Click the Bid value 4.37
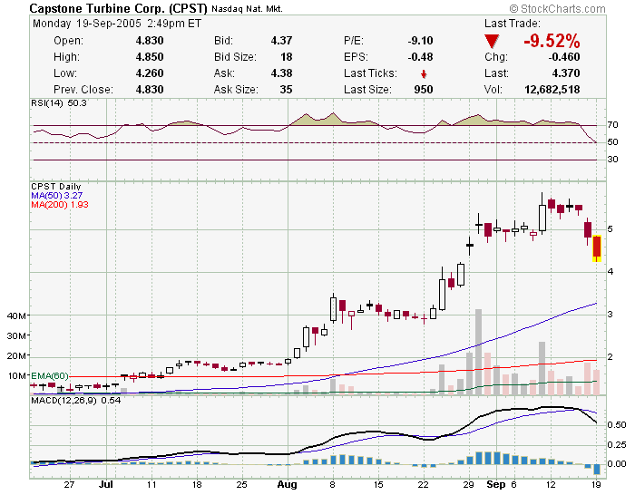 tap(281, 41)
